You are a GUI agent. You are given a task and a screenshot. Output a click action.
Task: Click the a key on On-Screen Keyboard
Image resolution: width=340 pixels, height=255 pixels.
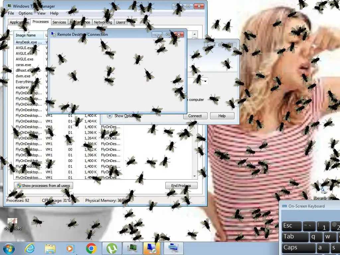[323, 248]
